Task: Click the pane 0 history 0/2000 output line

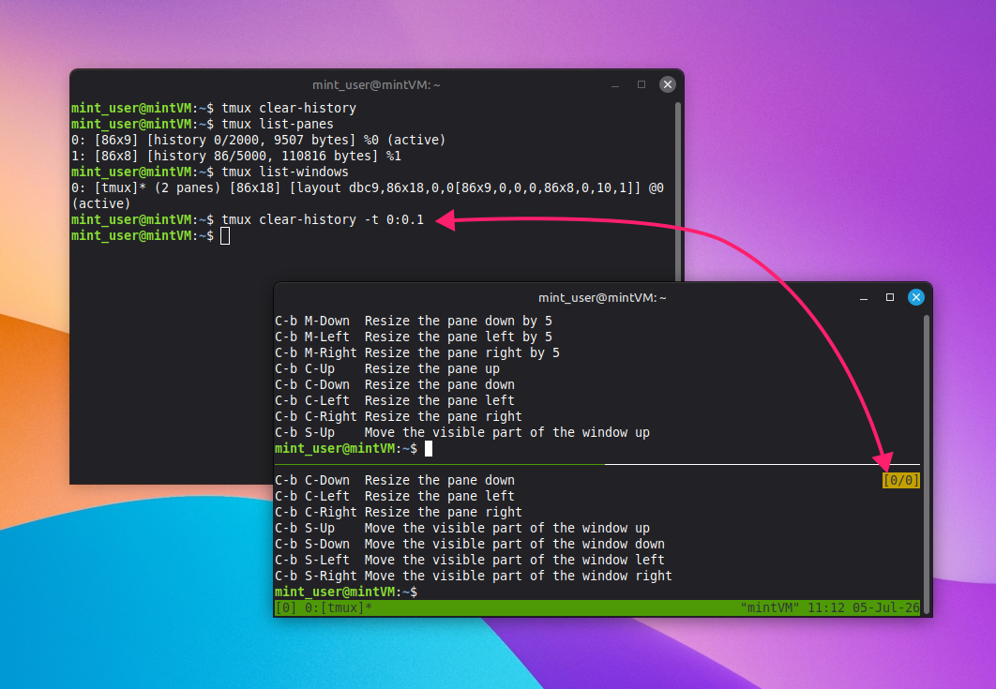Action: tap(258, 140)
